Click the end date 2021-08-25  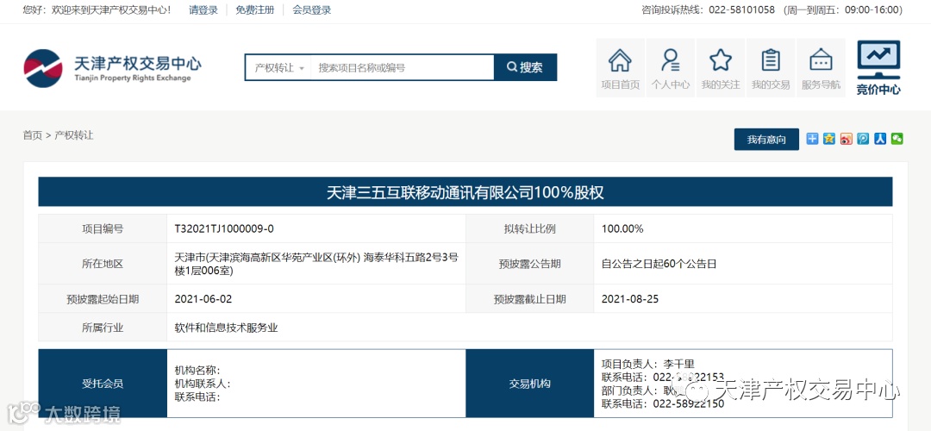coord(630,298)
